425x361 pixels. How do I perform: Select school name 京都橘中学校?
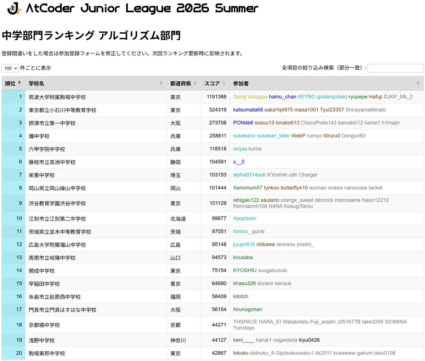tap(44, 325)
